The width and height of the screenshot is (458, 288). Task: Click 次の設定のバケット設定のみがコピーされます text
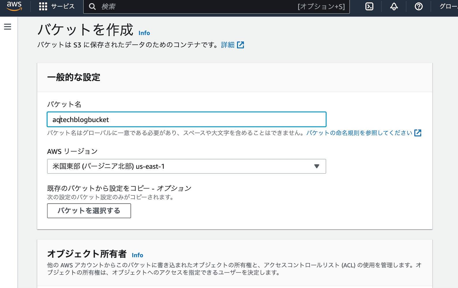[110, 197]
